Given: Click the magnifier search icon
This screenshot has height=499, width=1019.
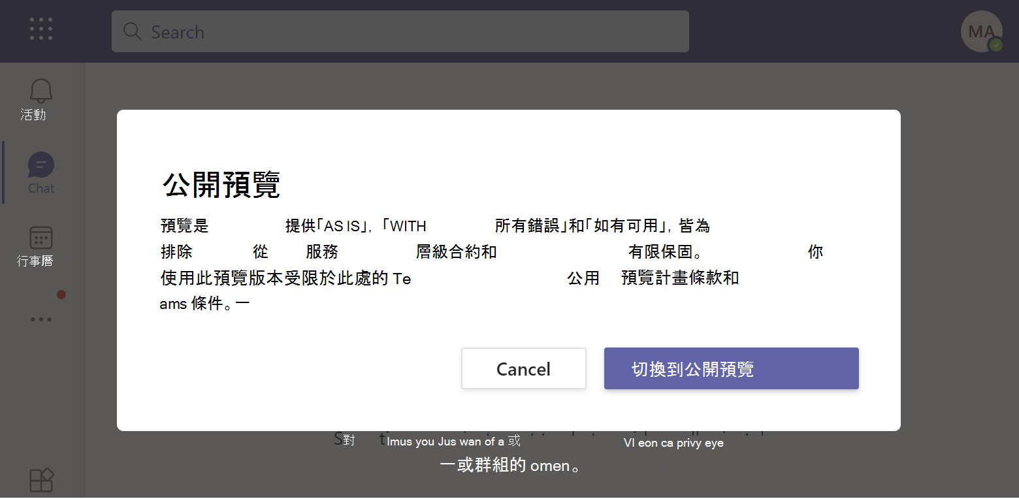Looking at the screenshot, I should pos(133,31).
